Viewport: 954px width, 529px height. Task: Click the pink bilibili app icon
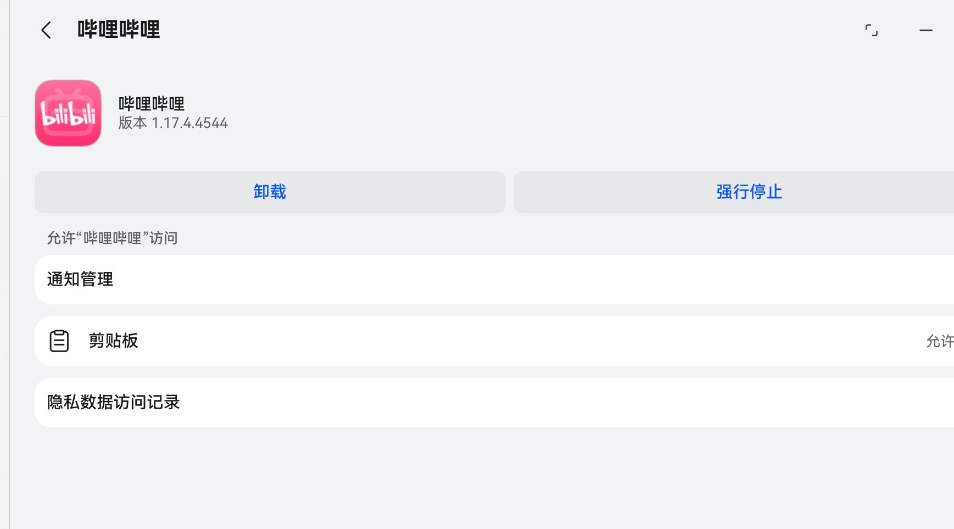[68, 113]
